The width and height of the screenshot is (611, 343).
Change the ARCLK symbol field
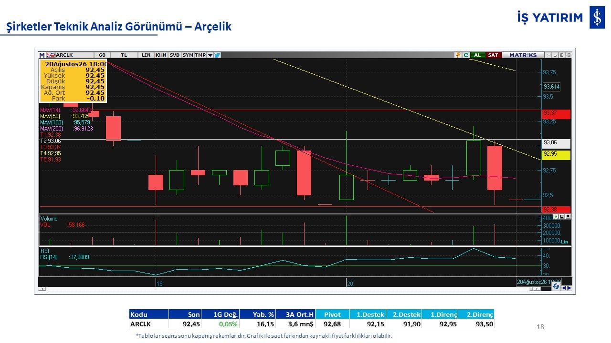74,55
